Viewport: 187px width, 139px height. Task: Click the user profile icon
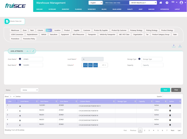[x=181, y=3]
